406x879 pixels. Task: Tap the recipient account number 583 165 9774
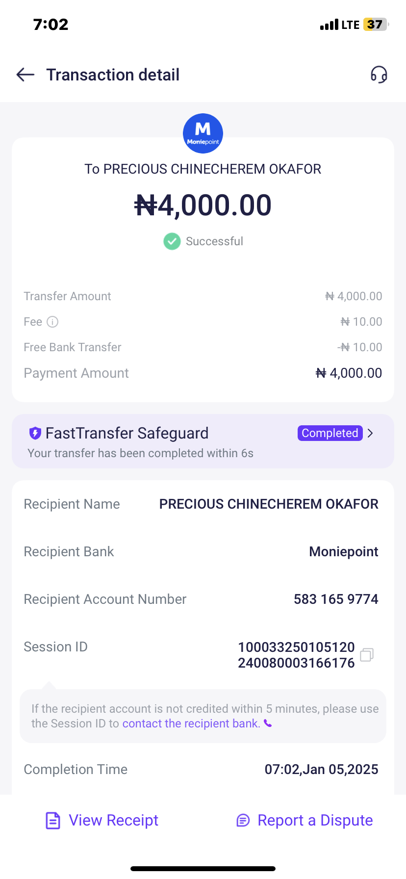tap(336, 599)
